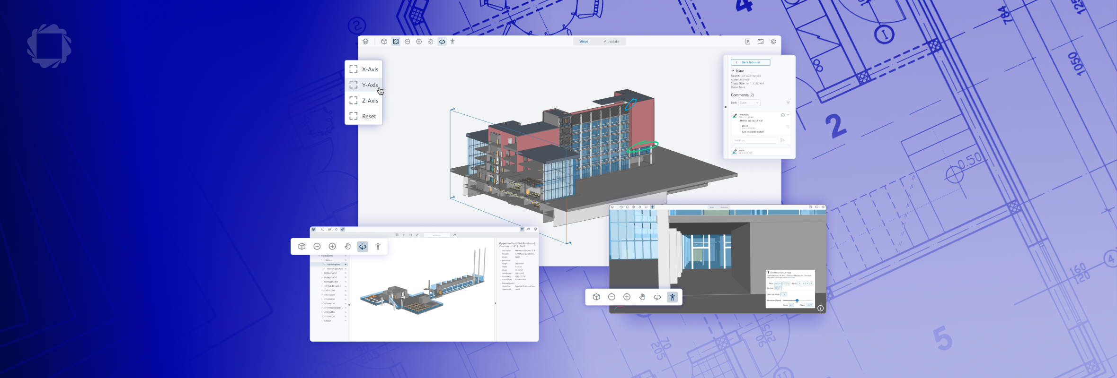Select pan hand in first-person window's enlarged toolbar
The image size is (1117, 378).
(642, 297)
